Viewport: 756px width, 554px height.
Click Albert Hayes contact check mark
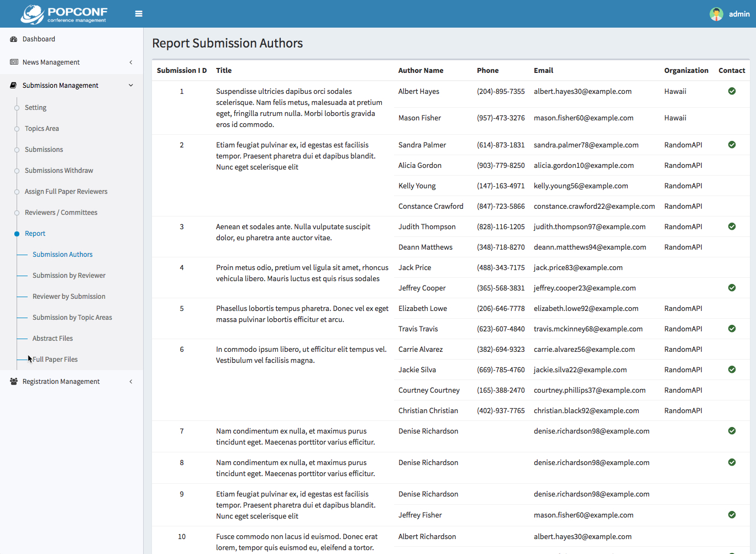pos(732,91)
